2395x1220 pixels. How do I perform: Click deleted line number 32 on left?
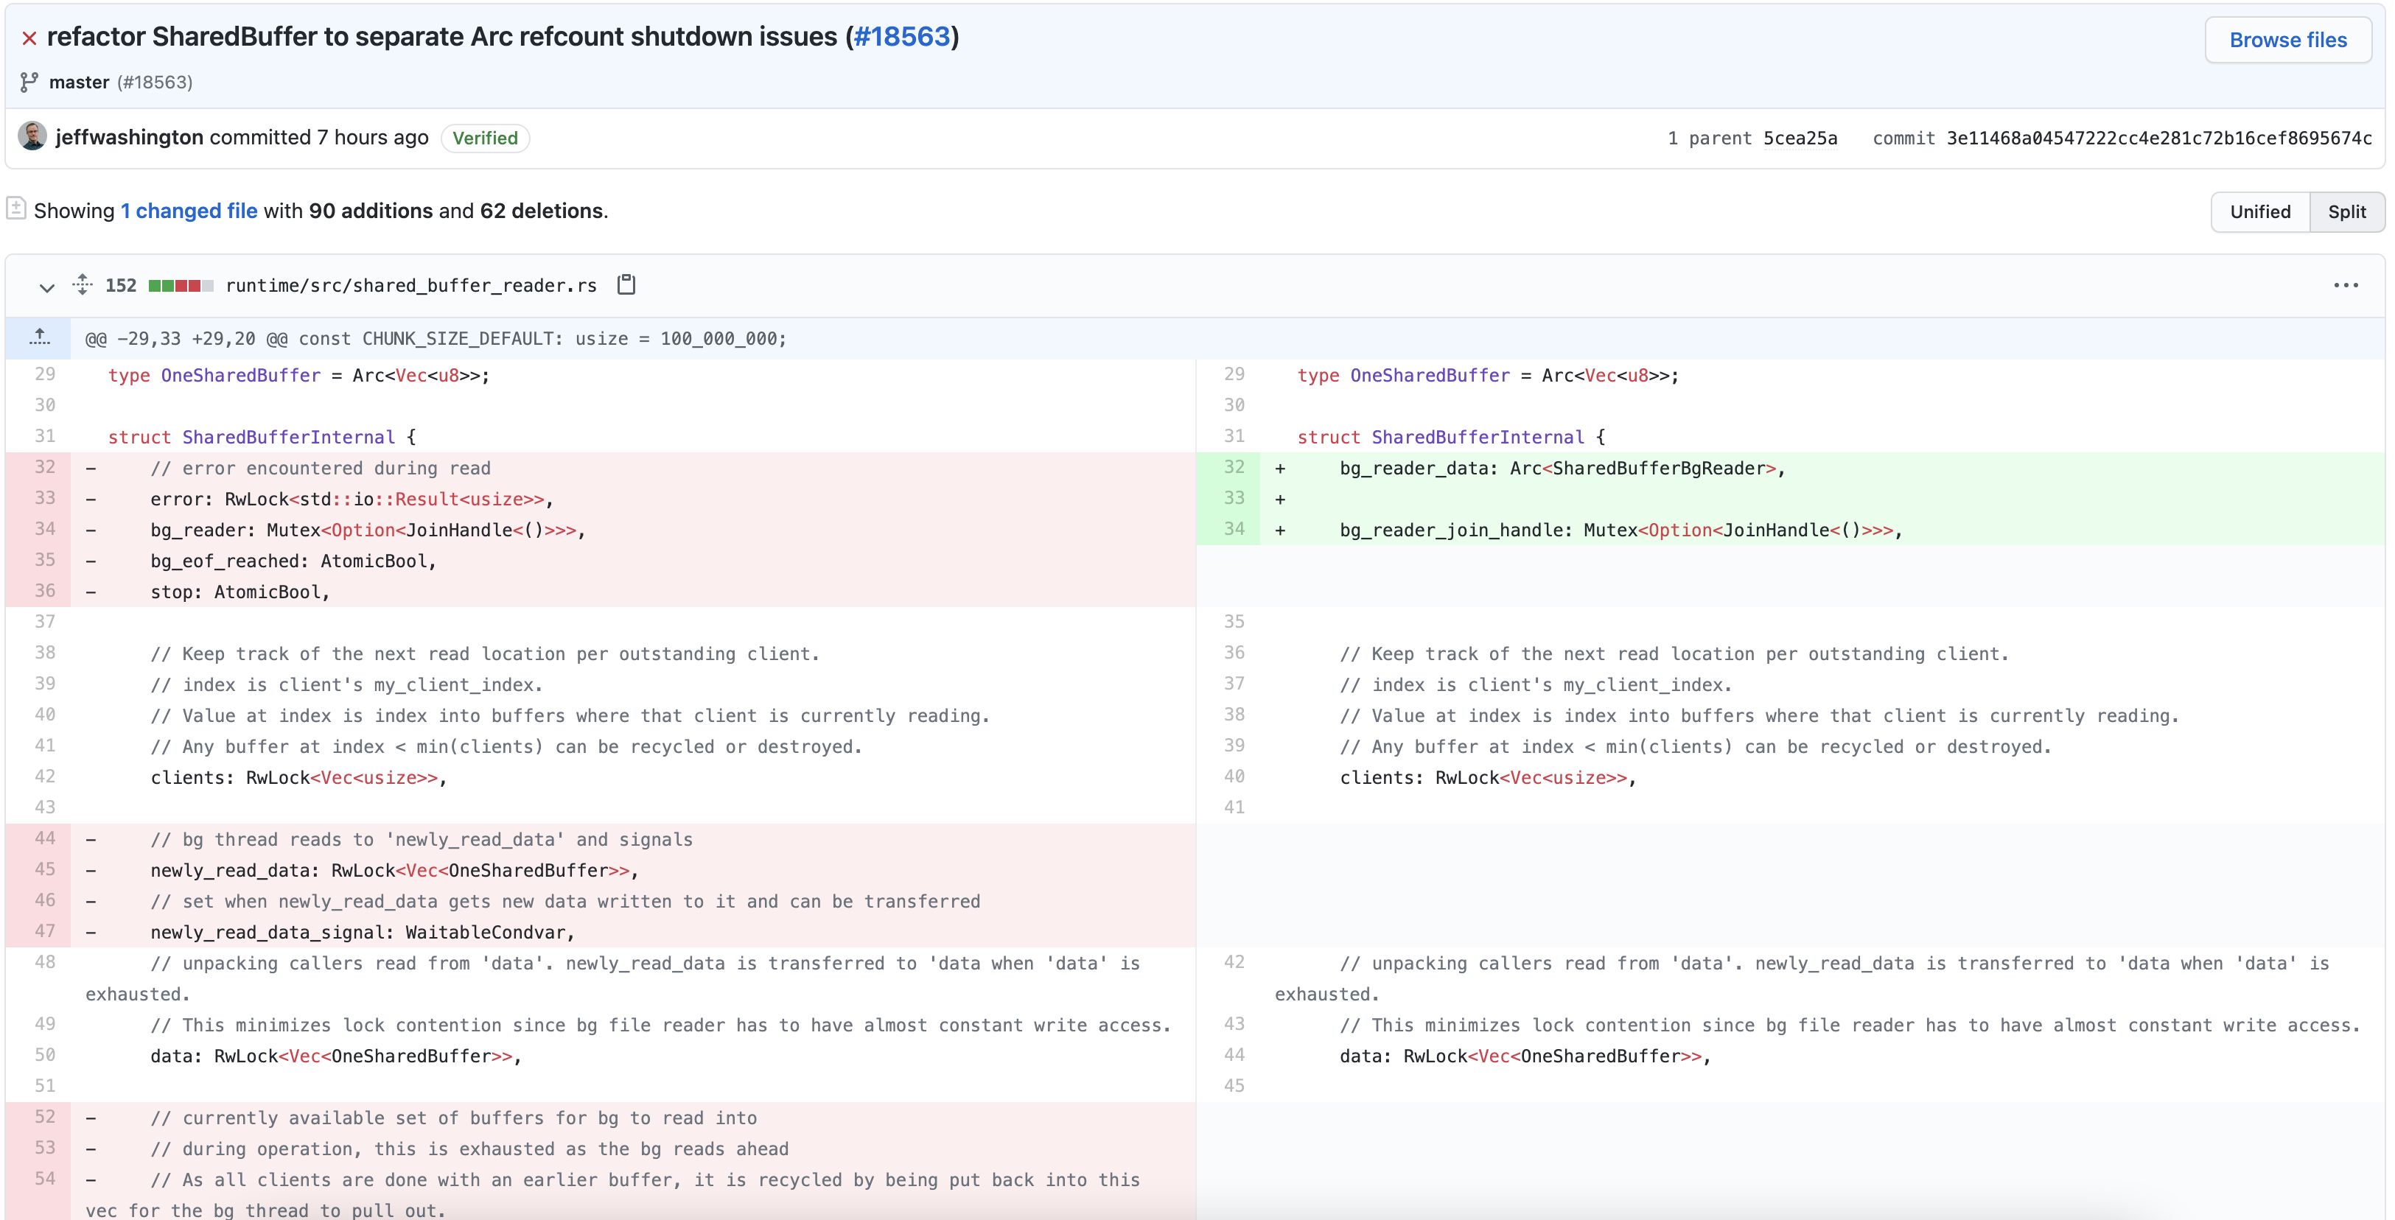coord(45,467)
